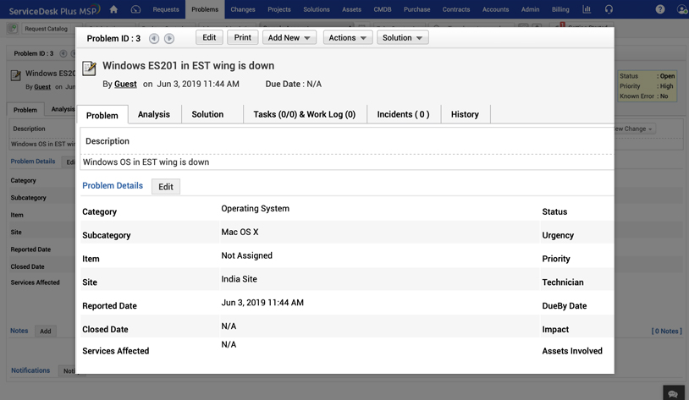This screenshot has width=689, height=400.
Task: Click the 'Operating System' category value
Action: [x=256, y=209]
